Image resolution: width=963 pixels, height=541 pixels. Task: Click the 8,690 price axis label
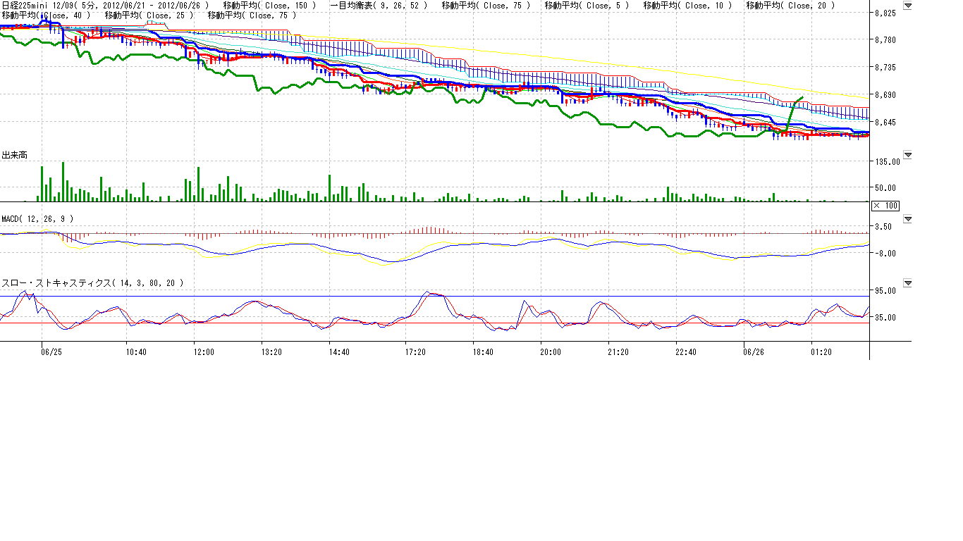point(885,94)
